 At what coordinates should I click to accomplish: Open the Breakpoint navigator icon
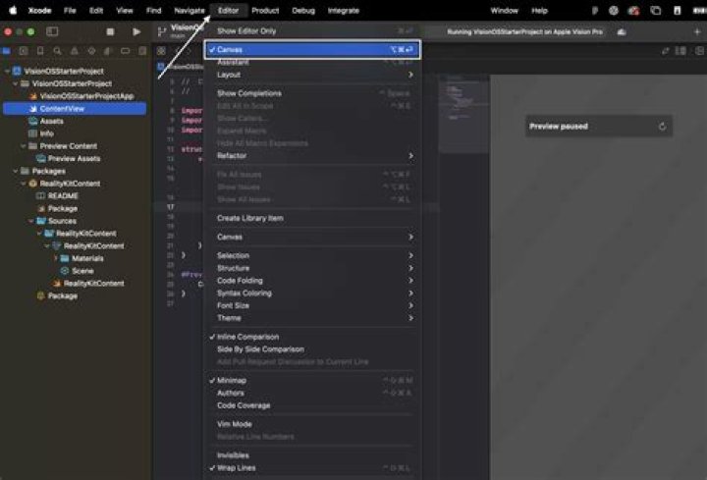[125, 51]
